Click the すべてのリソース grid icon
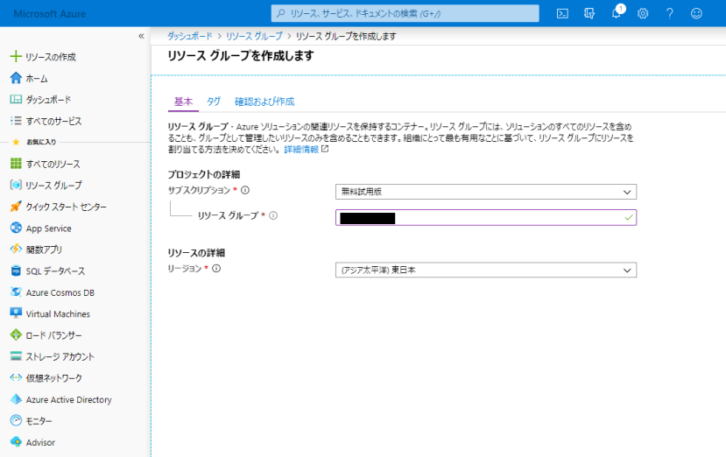Screen dimensions: 726x457 [16, 164]
